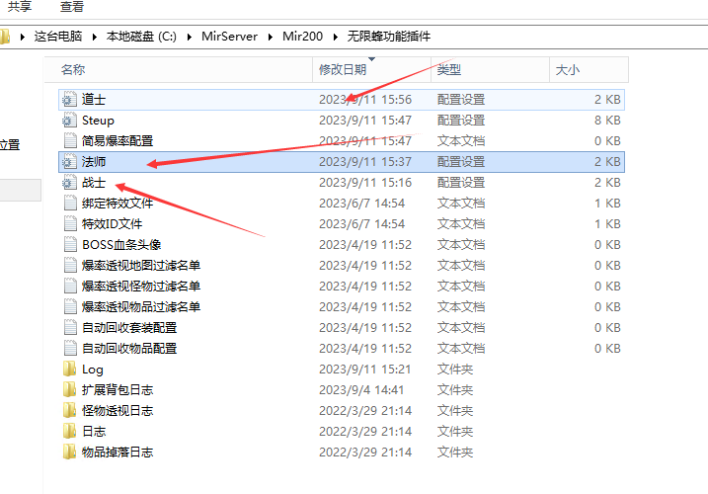Viewport: 708px width, 494px height.
Task: Click the 扩展背包日志 folder icon
Action: pyautogui.click(x=68, y=390)
